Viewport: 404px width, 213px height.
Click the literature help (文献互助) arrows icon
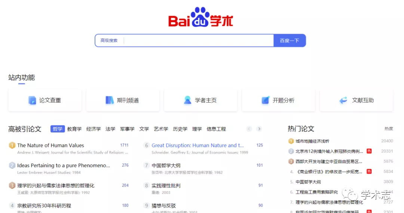(x=343, y=100)
